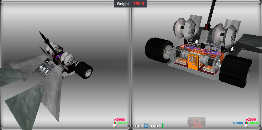This screenshot has height=130, width=262.
Task: Click the red wrench tool icon
Action: 197,122
